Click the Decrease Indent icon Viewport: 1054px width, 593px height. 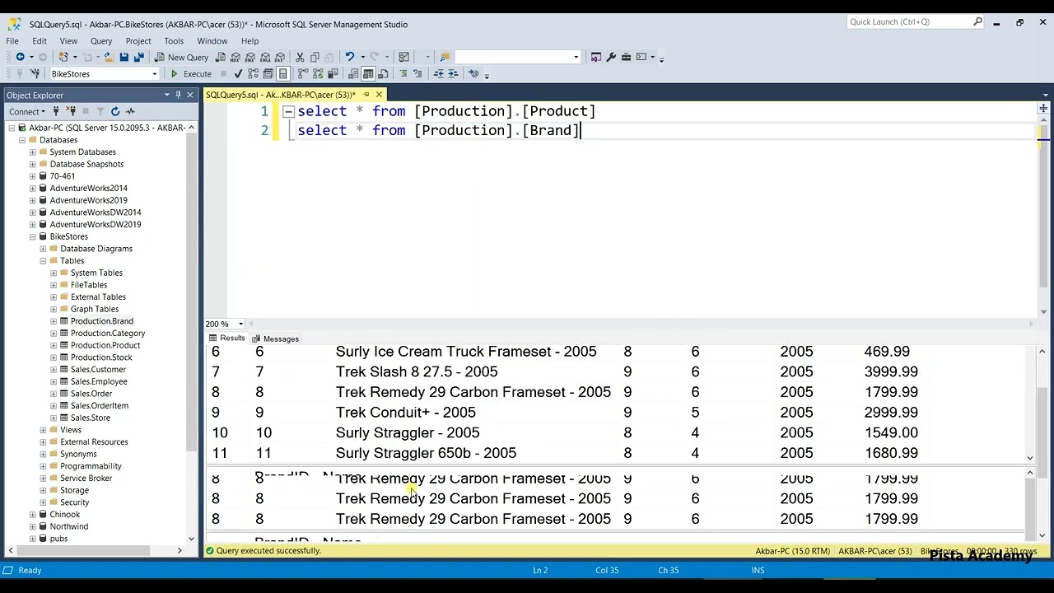click(438, 73)
